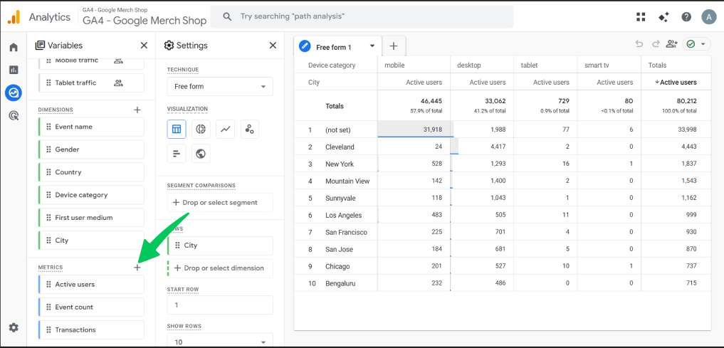Screen dimensions: 724x348
Task: Select the geo map visualization icon
Action: 201,154
